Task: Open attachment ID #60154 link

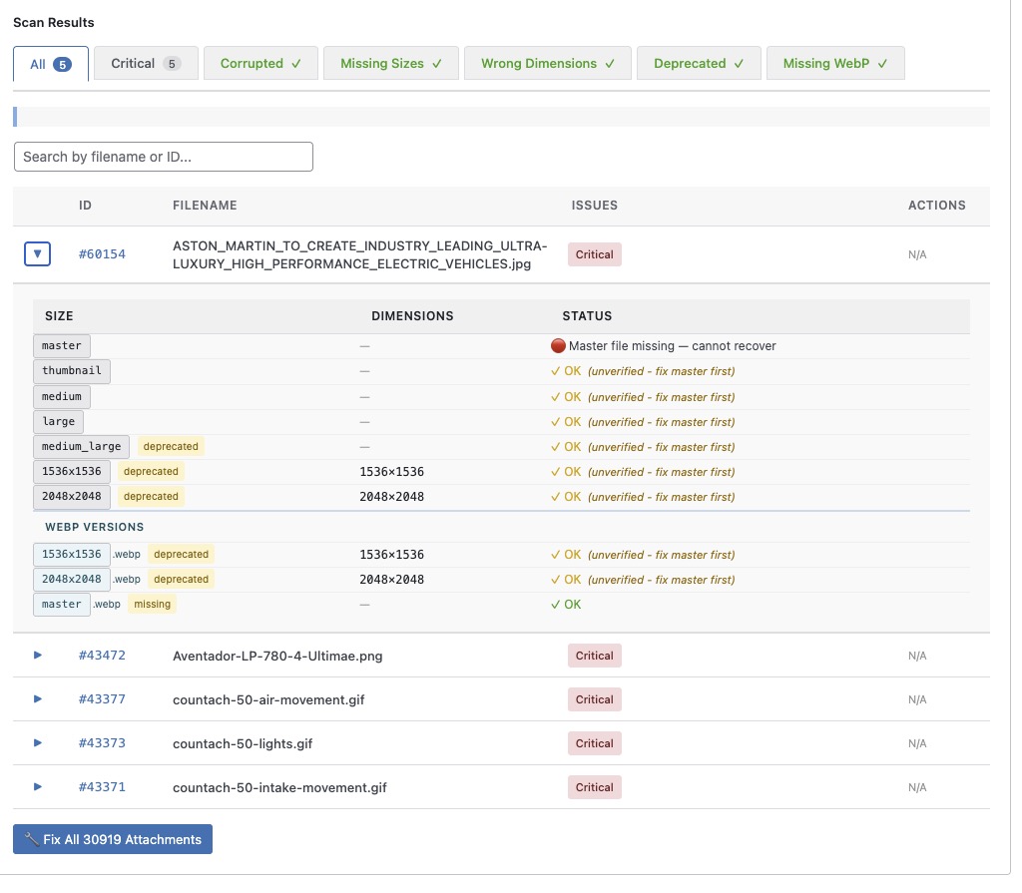Action: pos(102,254)
